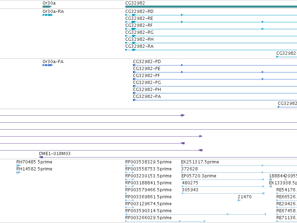
Task: Select transcript CG32982-RF
Action: click(139, 25)
